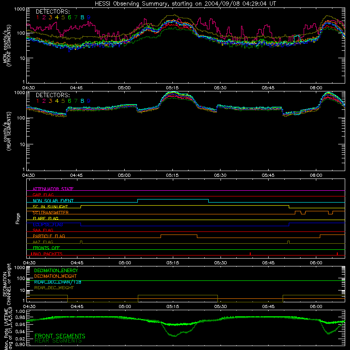Image resolution: width=350 pixels, height=350 pixels.
Task: Pick detector 6 in rear segments legend
Action: (70, 101)
